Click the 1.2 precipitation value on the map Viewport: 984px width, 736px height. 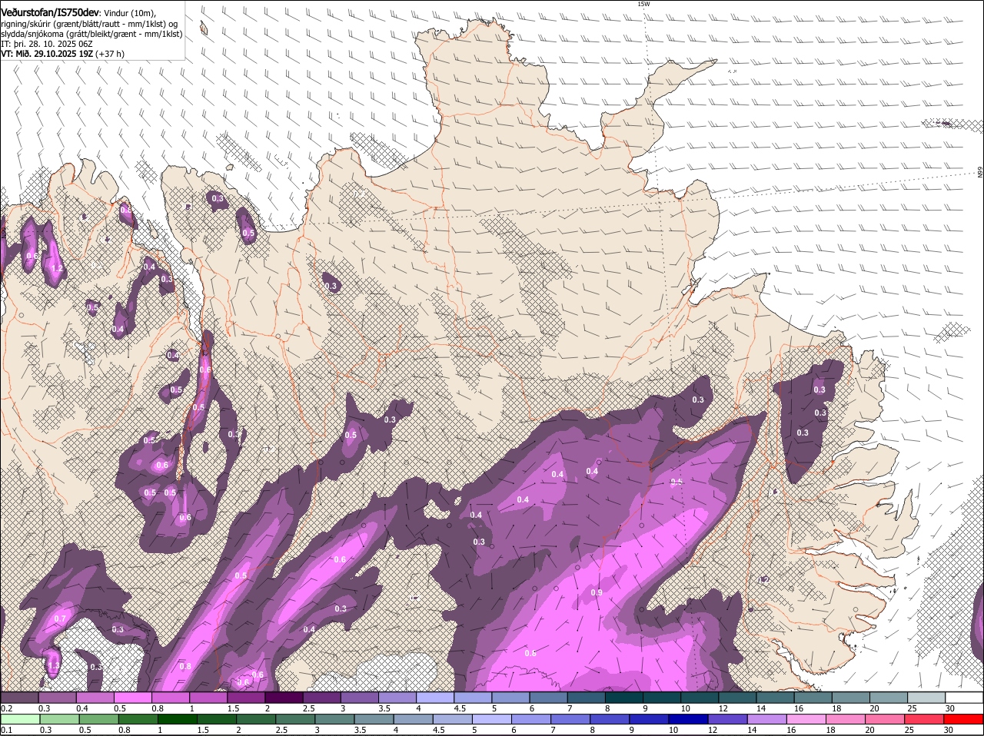point(56,269)
